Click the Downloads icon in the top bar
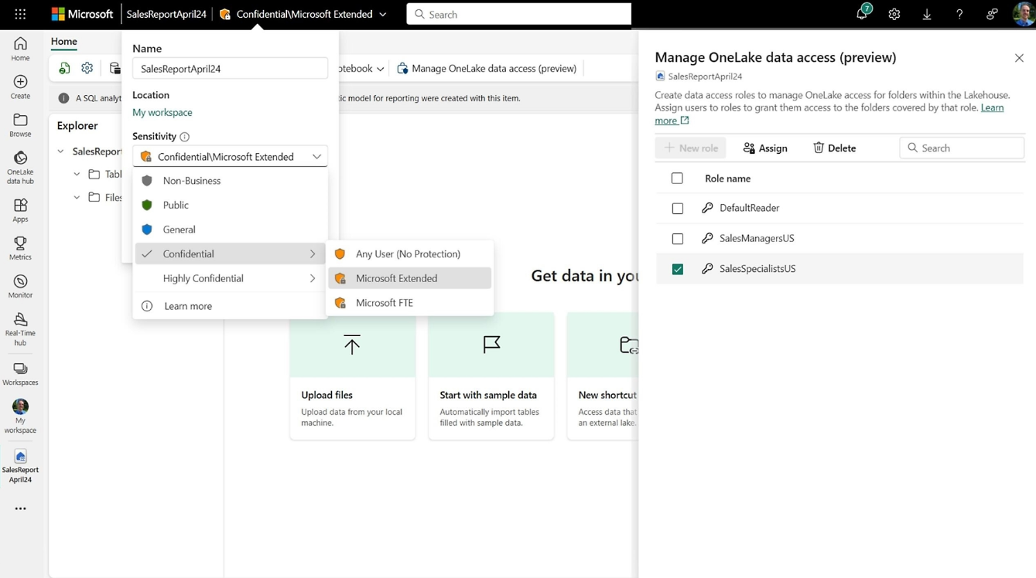This screenshot has height=578, width=1036. 926,14
